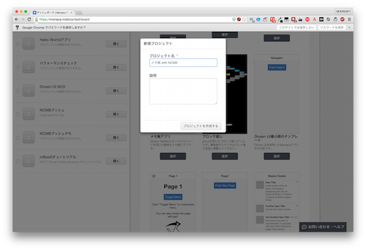Click the メモ帳アプリ template title
The image size is (366, 250).
(x=160, y=136)
